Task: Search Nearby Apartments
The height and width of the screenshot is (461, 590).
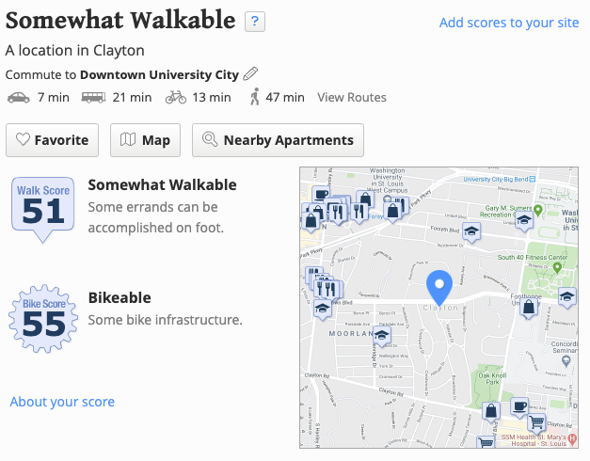Action: pyautogui.click(x=279, y=140)
